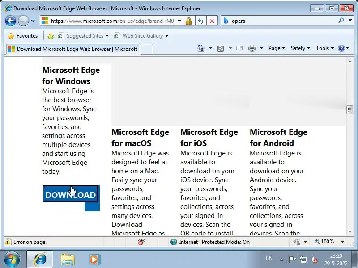
Task: Click the muted volume tray icon
Action: [x=314, y=260]
